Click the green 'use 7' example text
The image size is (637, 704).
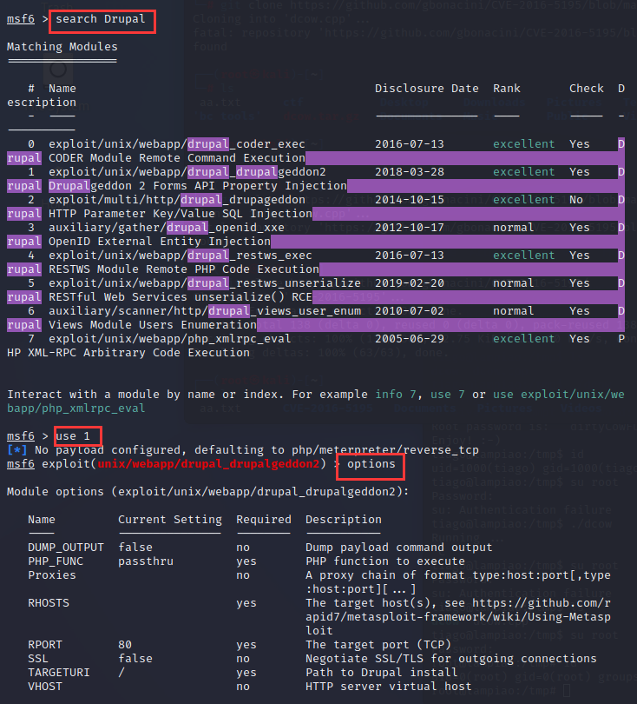tap(448, 395)
